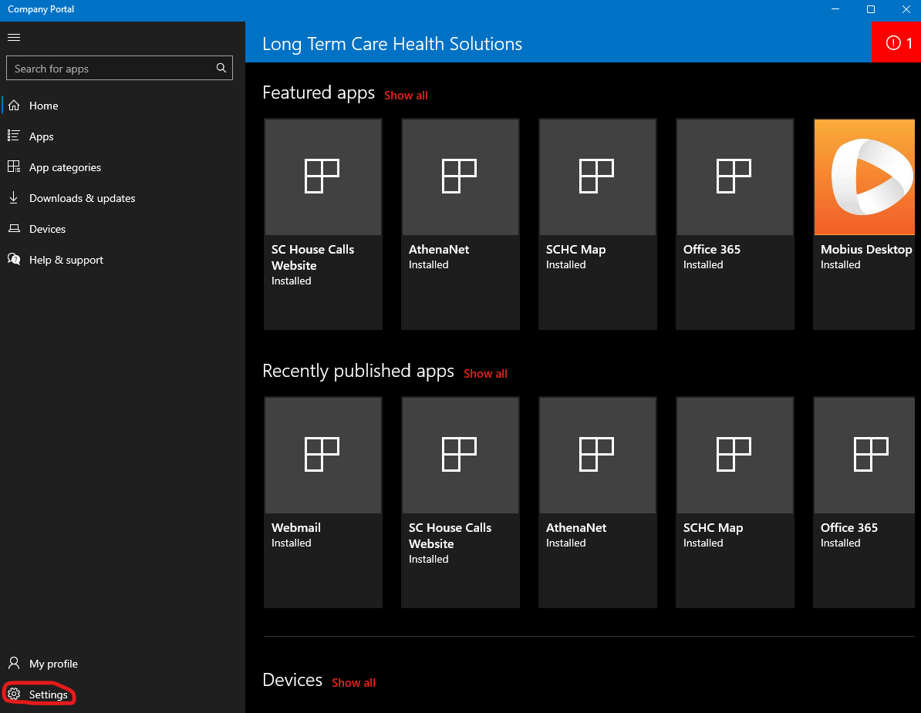Open recently published SC House Calls Website icon
The height and width of the screenshot is (713, 921).
coord(460,455)
